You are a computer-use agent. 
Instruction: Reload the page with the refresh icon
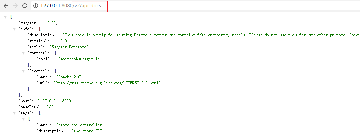(25, 6)
